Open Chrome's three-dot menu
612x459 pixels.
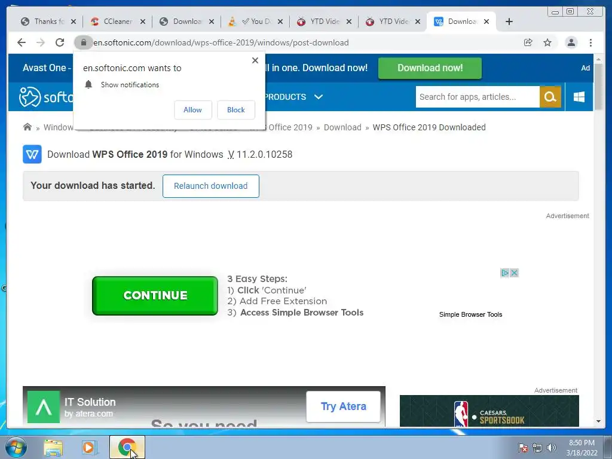tap(590, 42)
